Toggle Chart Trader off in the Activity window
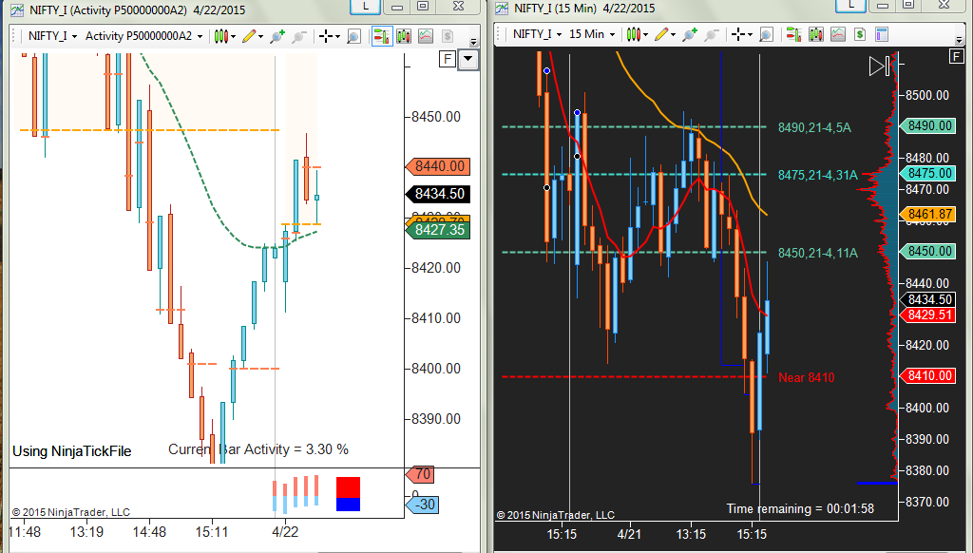973x553 pixels. click(x=382, y=36)
